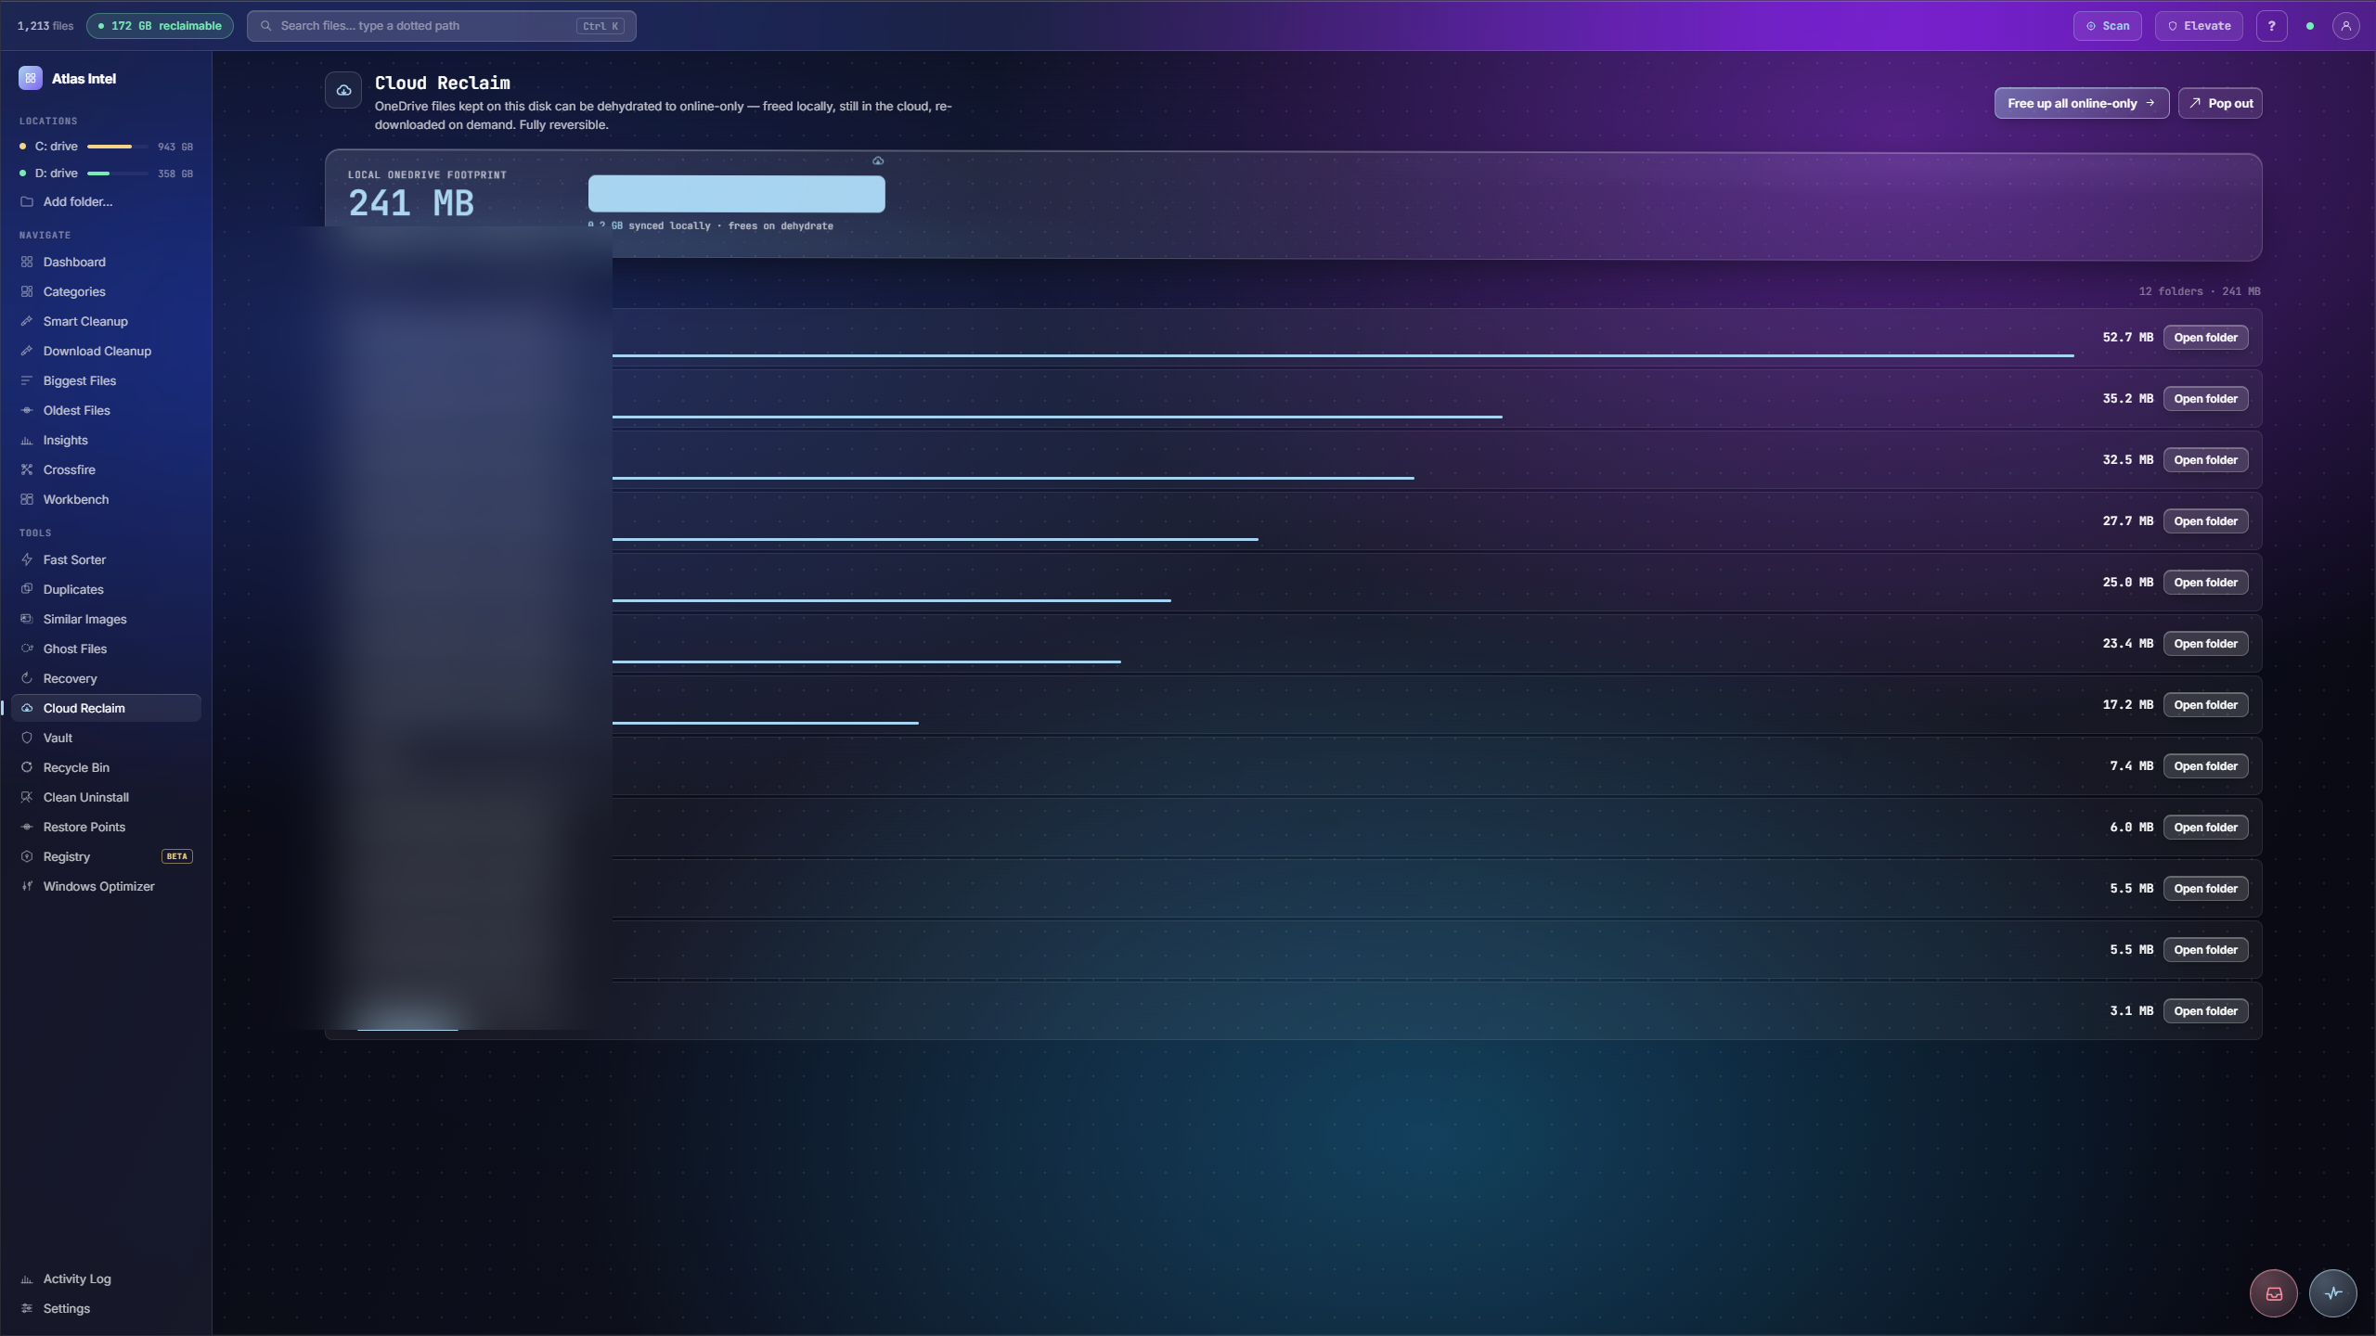Viewport: 2376px width, 1336px height.
Task: Open the activity pulse floating button
Action: (2333, 1293)
